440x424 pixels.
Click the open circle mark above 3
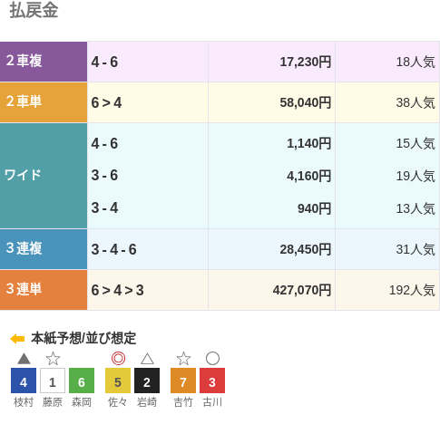(212, 359)
